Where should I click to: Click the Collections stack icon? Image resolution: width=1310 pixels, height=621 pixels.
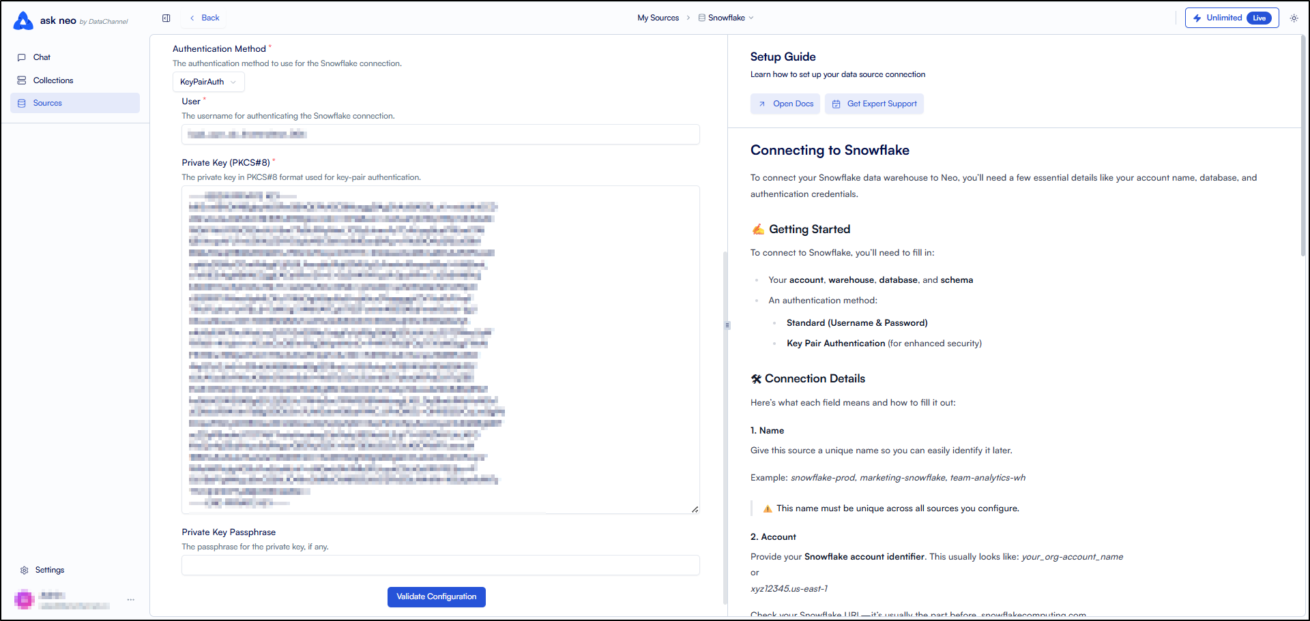click(x=22, y=80)
